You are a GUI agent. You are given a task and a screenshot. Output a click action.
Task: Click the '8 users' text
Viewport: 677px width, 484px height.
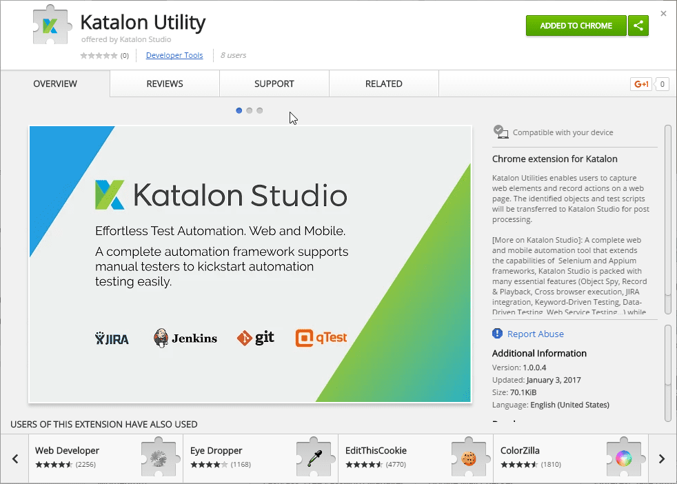coord(233,55)
